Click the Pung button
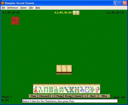The image size is (128, 105). (59, 96)
